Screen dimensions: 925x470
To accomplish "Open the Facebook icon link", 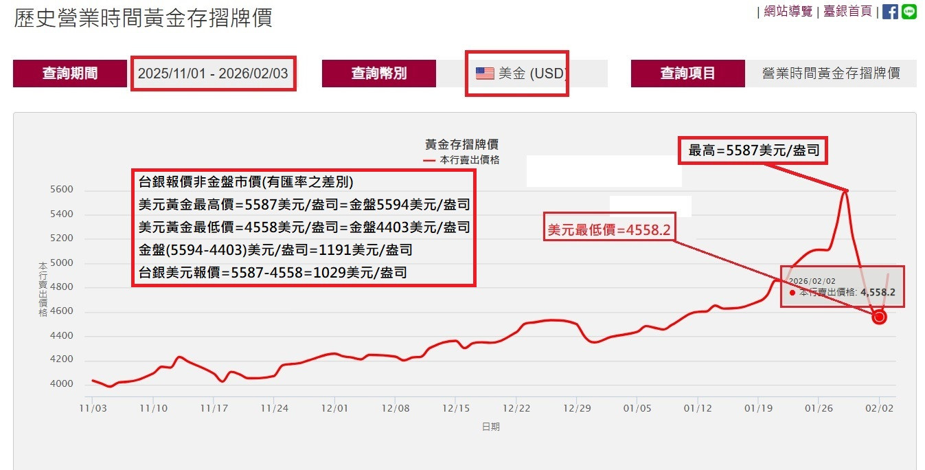I will pyautogui.click(x=890, y=12).
